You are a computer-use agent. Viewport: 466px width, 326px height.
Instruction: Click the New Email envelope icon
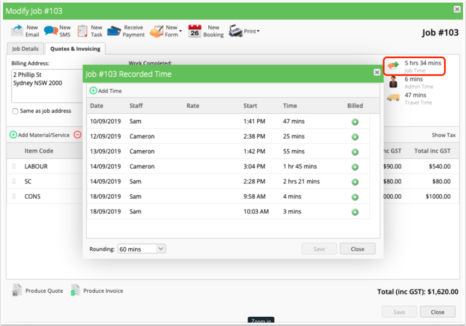tap(17, 30)
